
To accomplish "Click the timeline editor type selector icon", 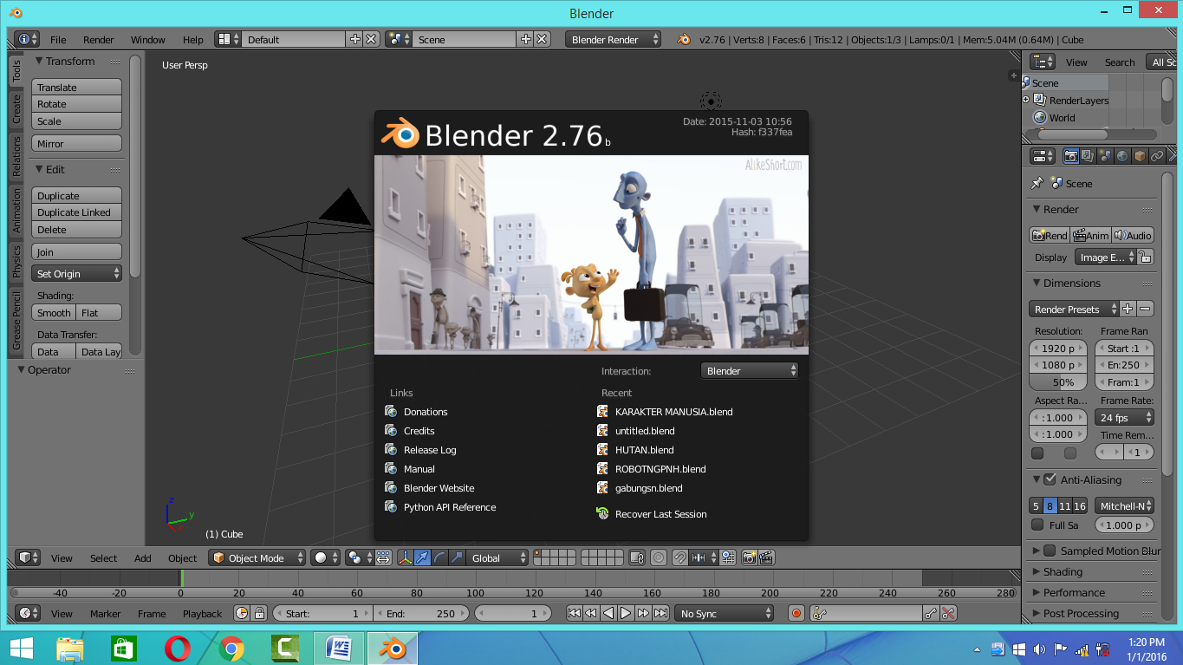I will click(26, 613).
